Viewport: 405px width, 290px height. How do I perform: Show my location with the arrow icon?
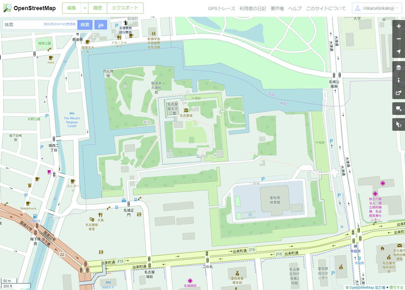tap(399, 52)
